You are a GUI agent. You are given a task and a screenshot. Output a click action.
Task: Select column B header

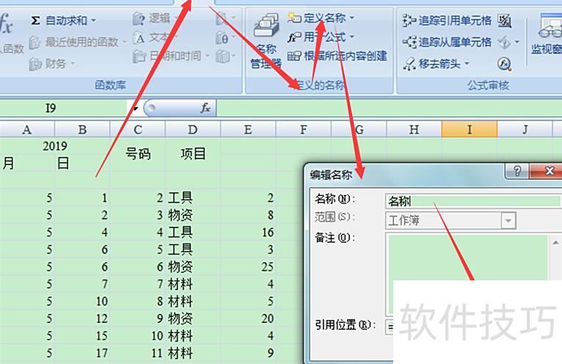82,129
